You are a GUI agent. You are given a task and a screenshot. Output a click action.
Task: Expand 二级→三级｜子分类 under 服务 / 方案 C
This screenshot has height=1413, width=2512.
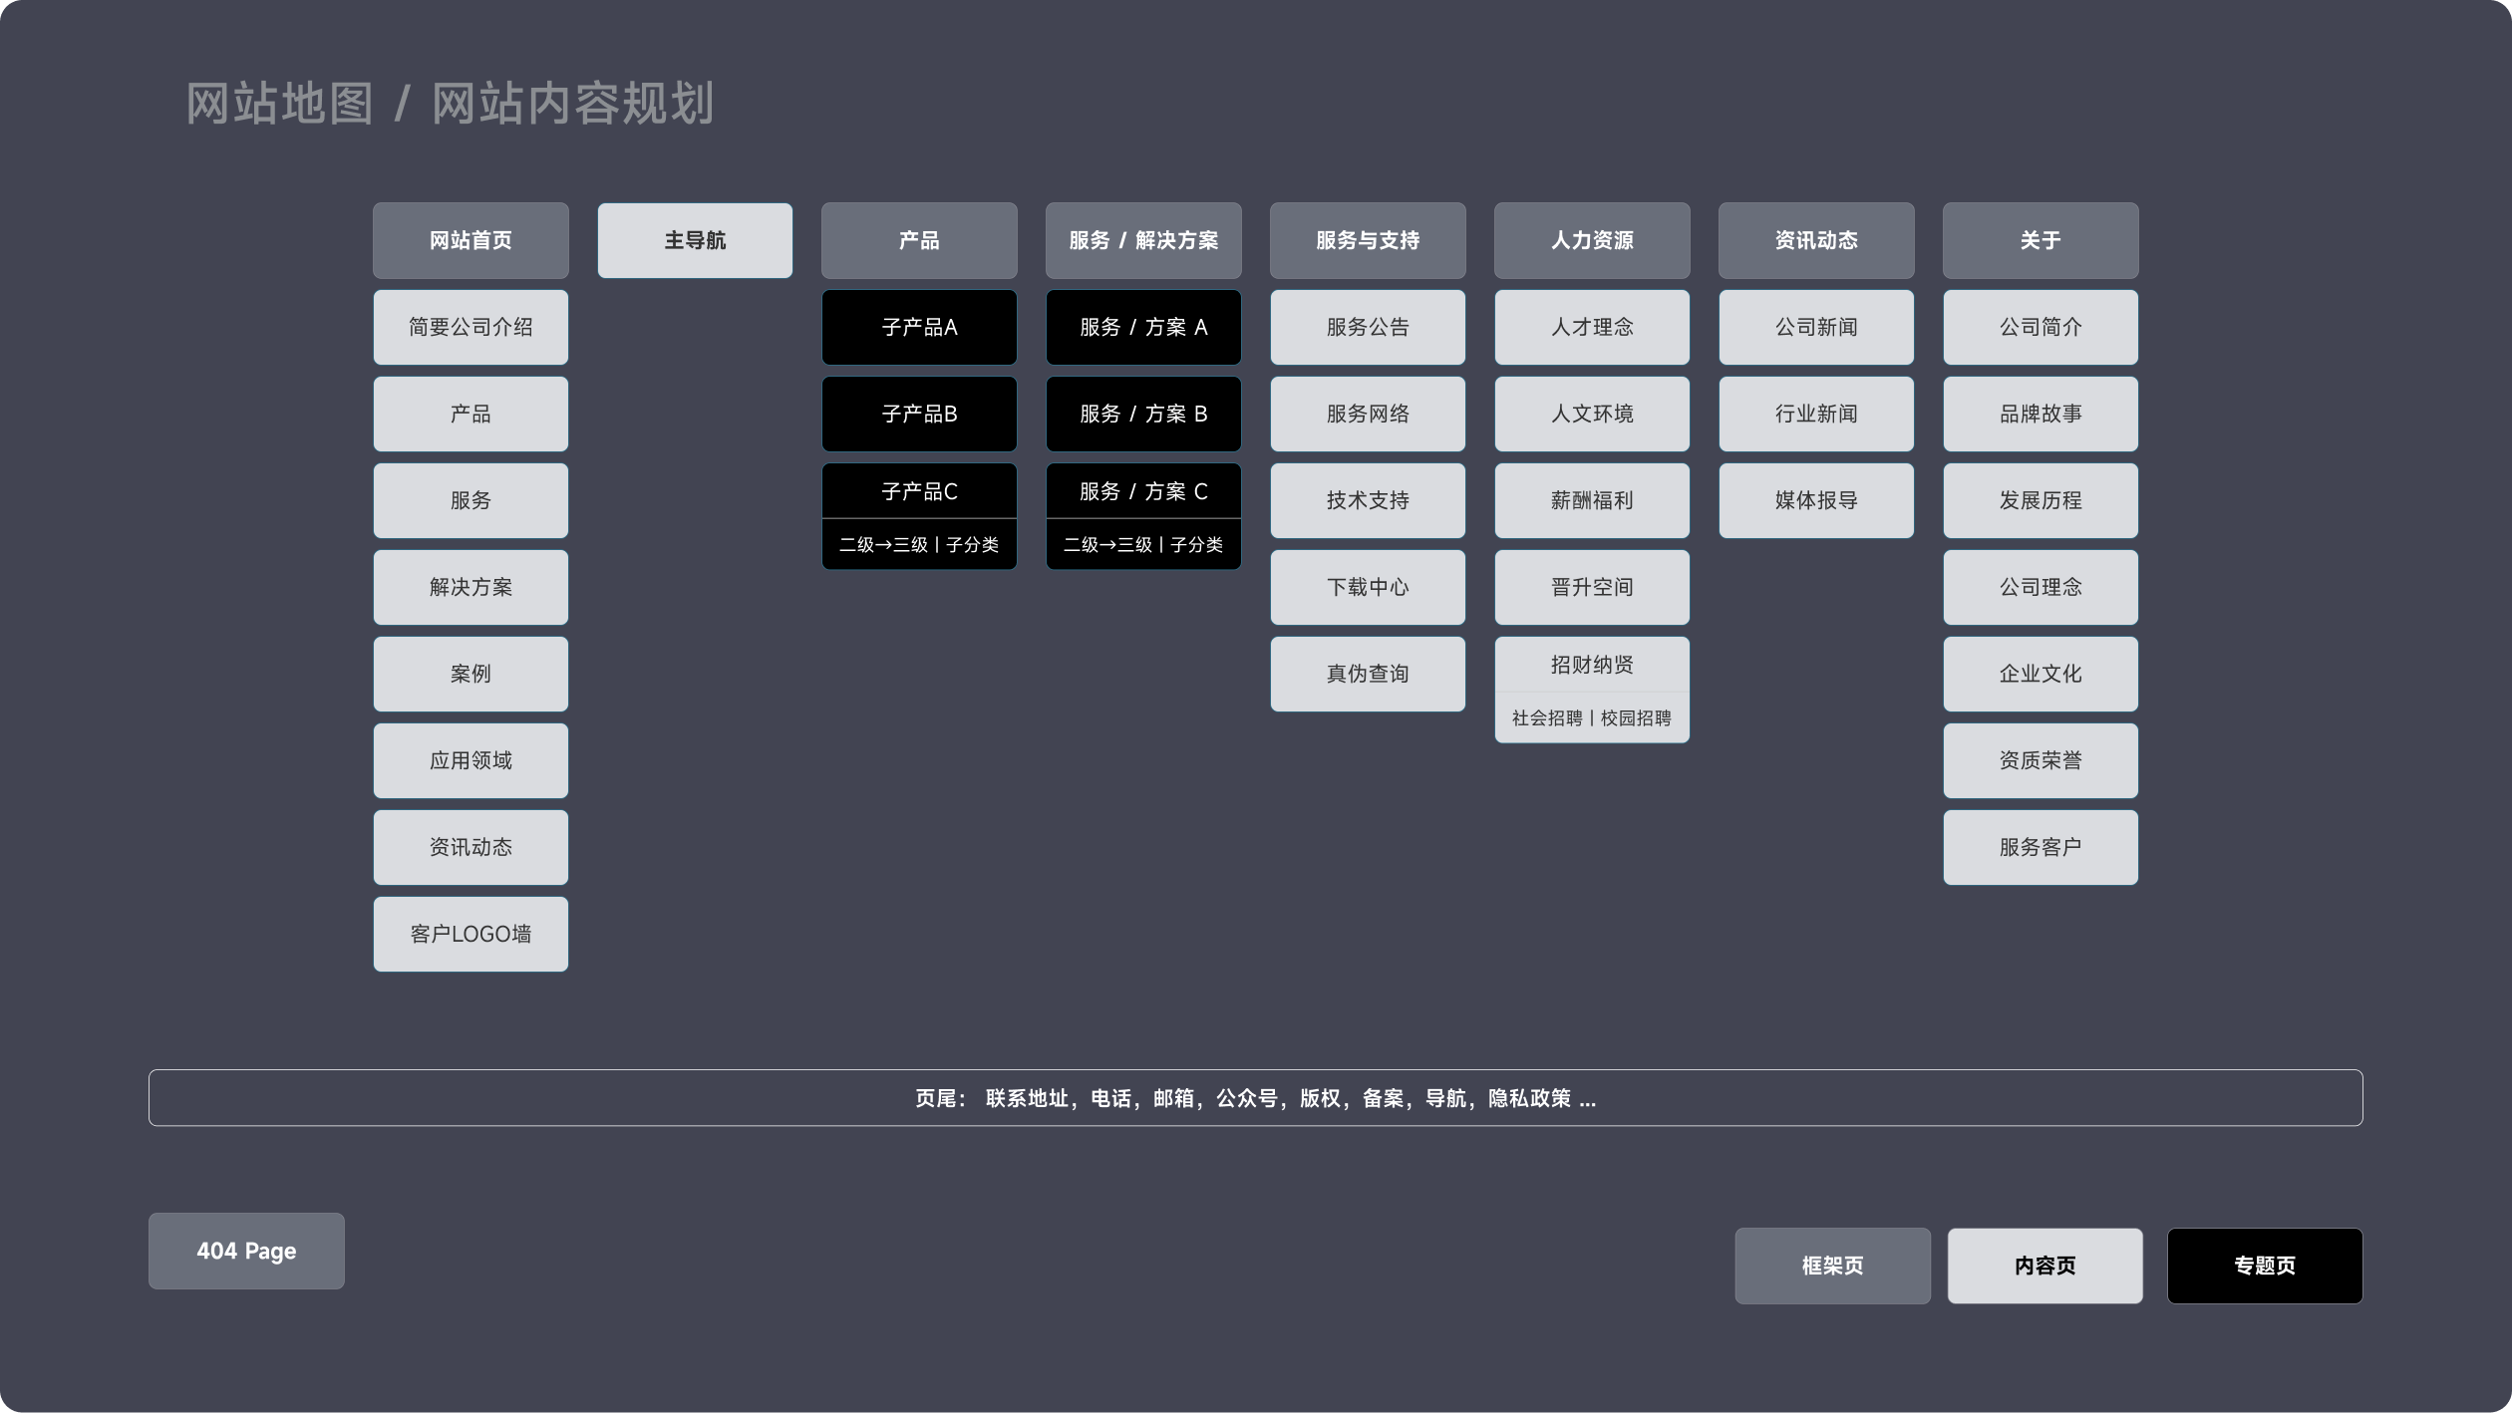[x=1142, y=544]
